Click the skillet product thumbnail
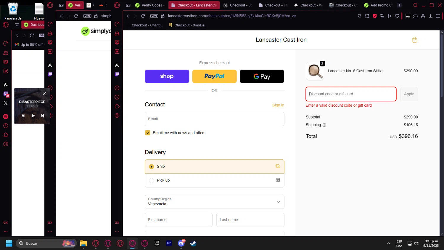The width and height of the screenshot is (444, 250). 315,71
